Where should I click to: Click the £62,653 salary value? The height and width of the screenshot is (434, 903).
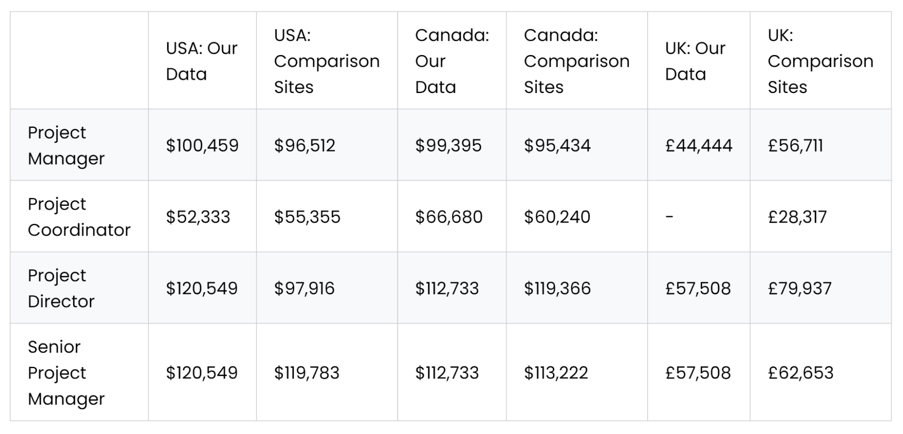click(x=800, y=373)
